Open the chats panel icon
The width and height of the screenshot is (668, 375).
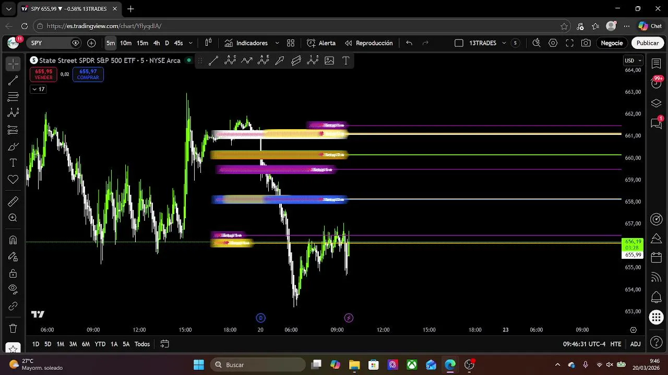[x=657, y=123]
